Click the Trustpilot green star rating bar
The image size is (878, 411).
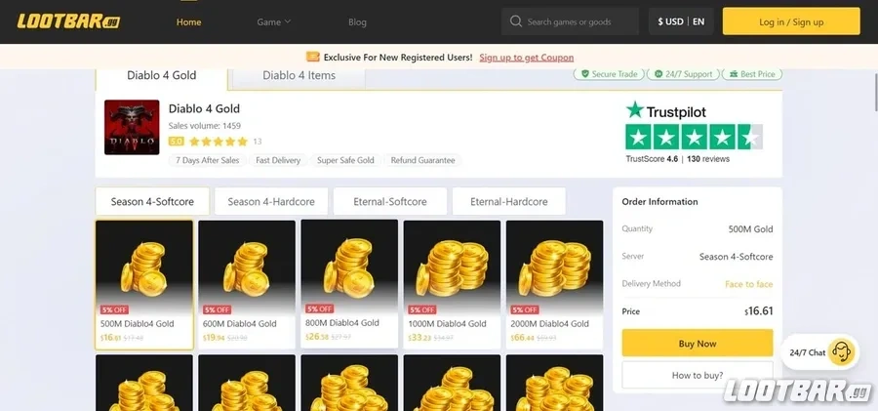point(694,137)
